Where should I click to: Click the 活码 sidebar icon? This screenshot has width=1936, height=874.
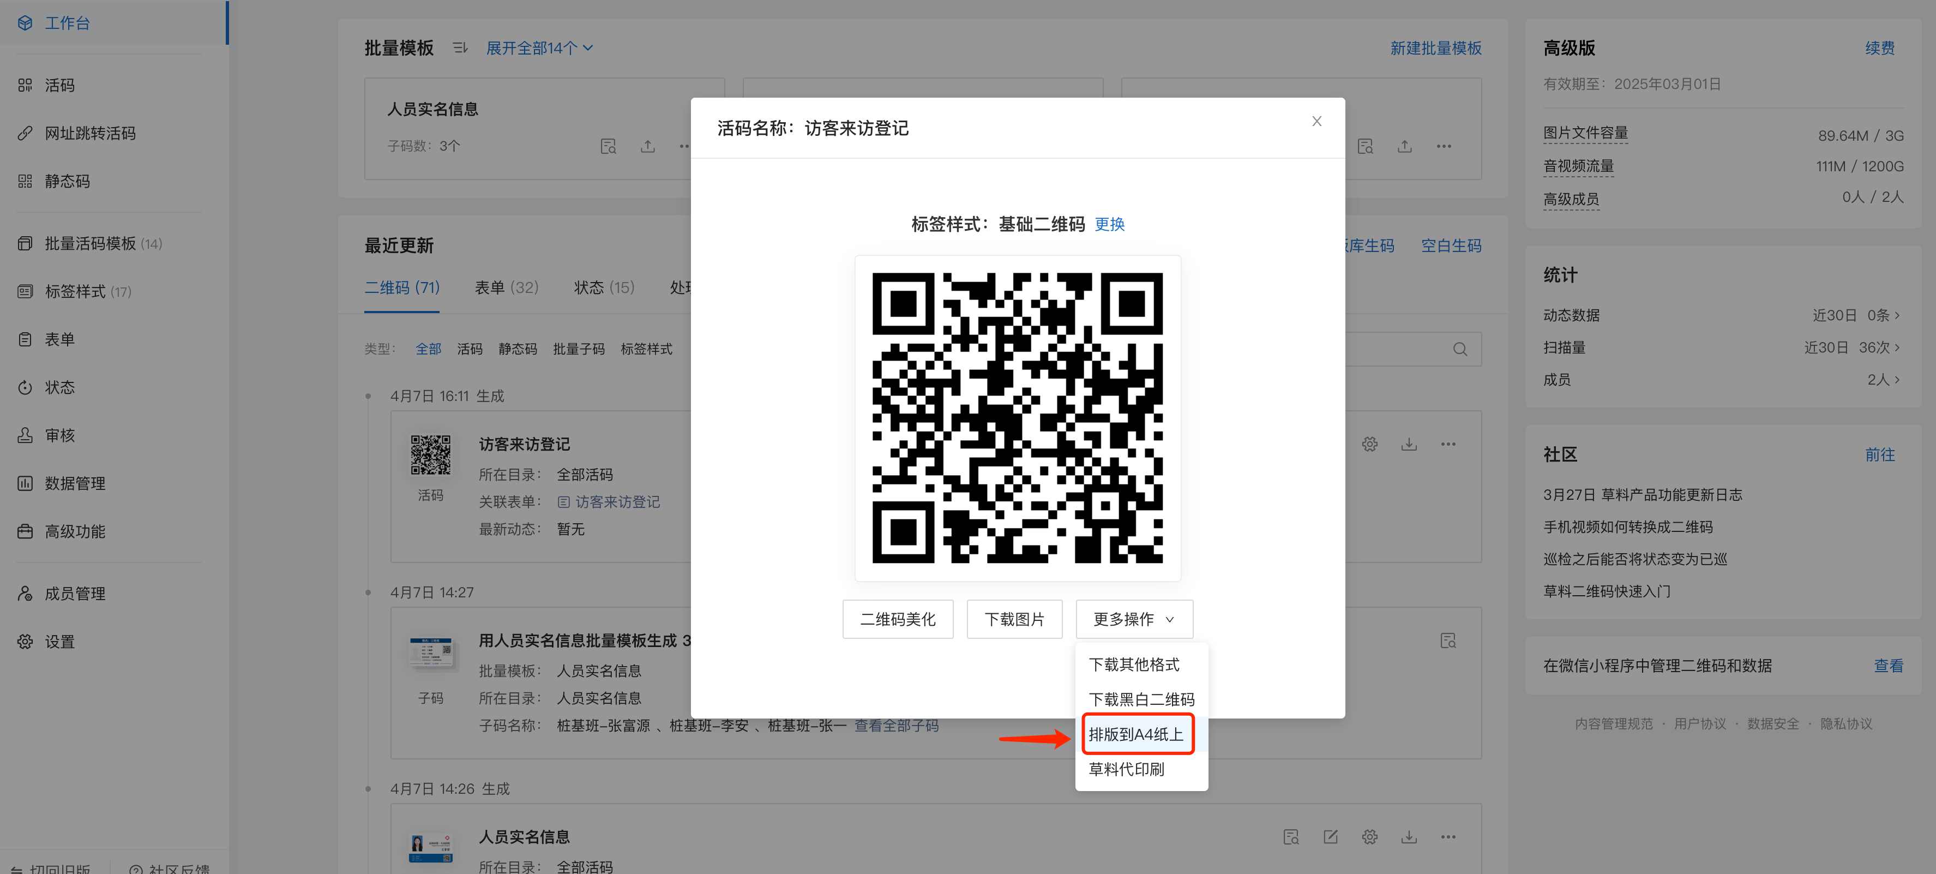pos(25,85)
